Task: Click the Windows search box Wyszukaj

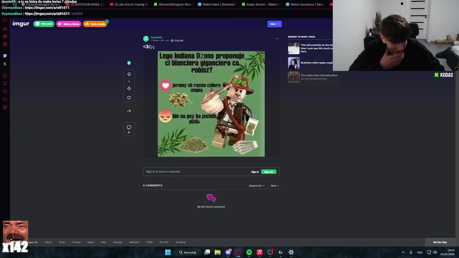Action: (x=188, y=252)
